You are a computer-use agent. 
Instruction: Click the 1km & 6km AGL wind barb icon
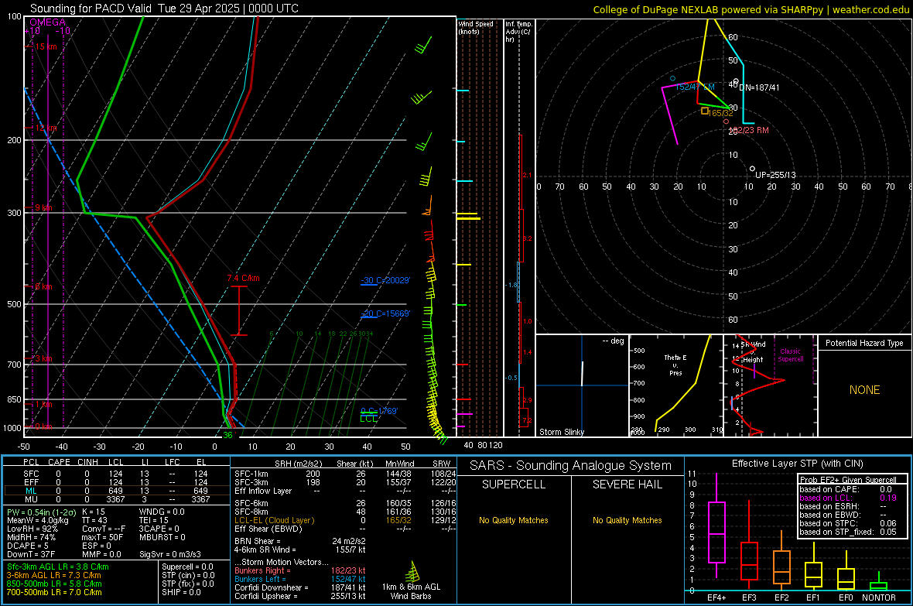click(x=412, y=572)
